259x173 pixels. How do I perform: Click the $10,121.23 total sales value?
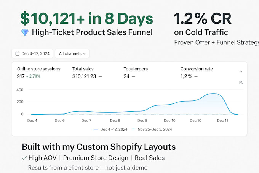pos(84,76)
